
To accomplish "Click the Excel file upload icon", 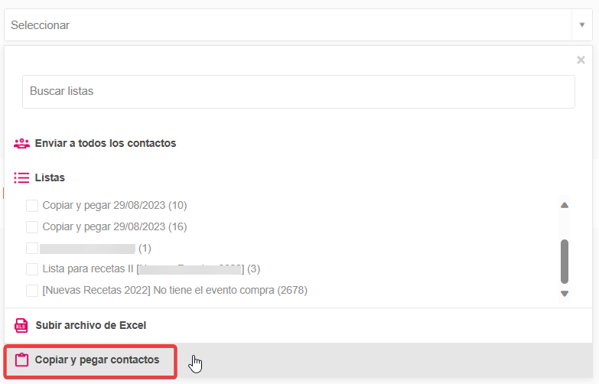I will point(21,325).
